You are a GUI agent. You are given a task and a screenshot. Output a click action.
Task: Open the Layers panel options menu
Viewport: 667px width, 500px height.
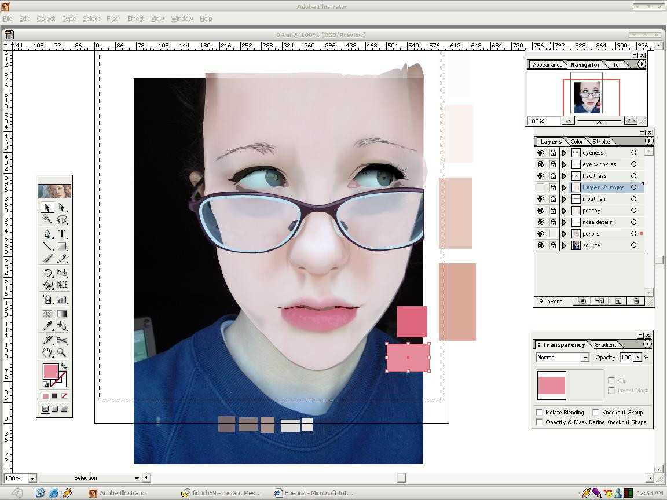[x=648, y=141]
